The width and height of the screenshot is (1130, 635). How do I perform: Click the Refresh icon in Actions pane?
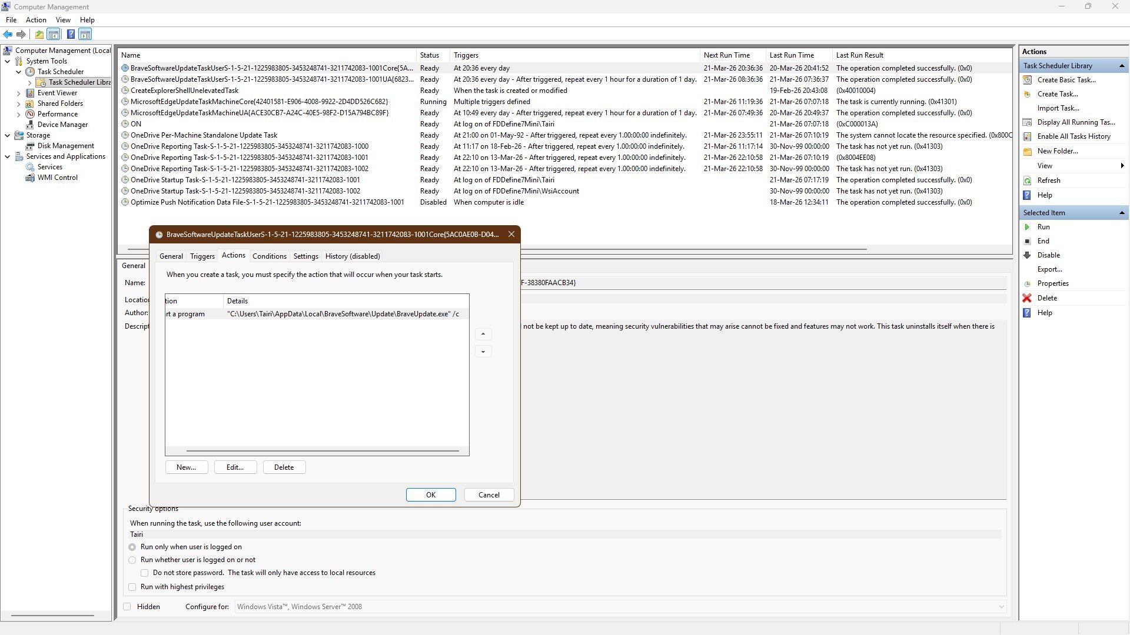point(1027,181)
